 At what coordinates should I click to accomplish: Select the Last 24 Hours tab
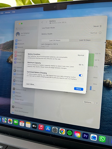pos(55,40)
